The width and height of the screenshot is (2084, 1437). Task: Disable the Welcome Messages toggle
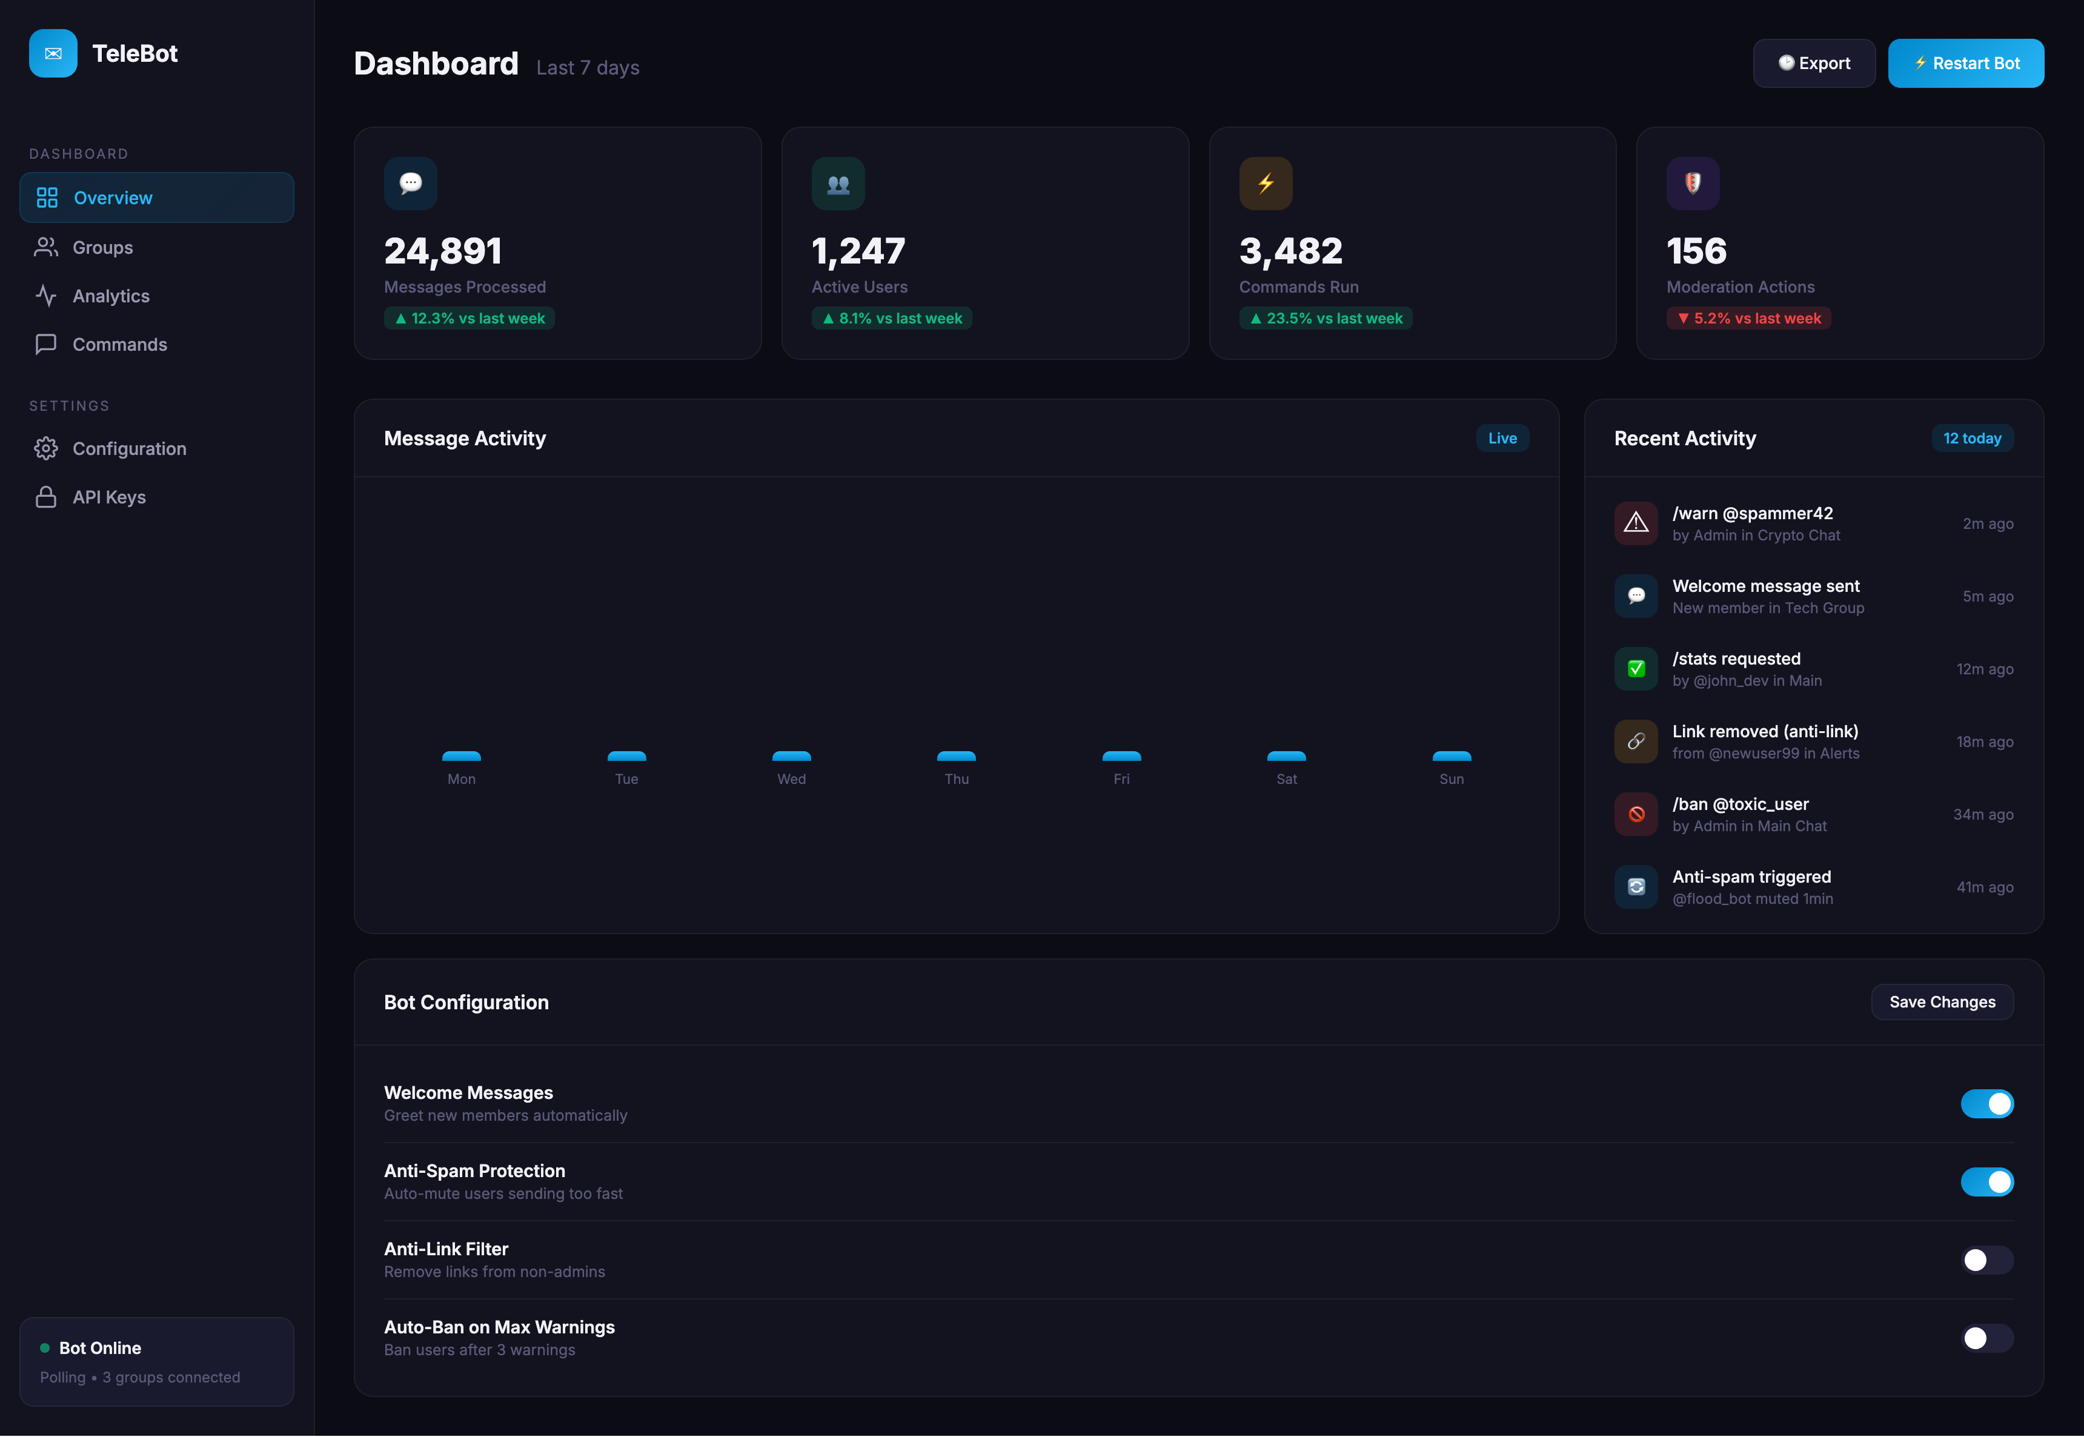(1988, 1103)
